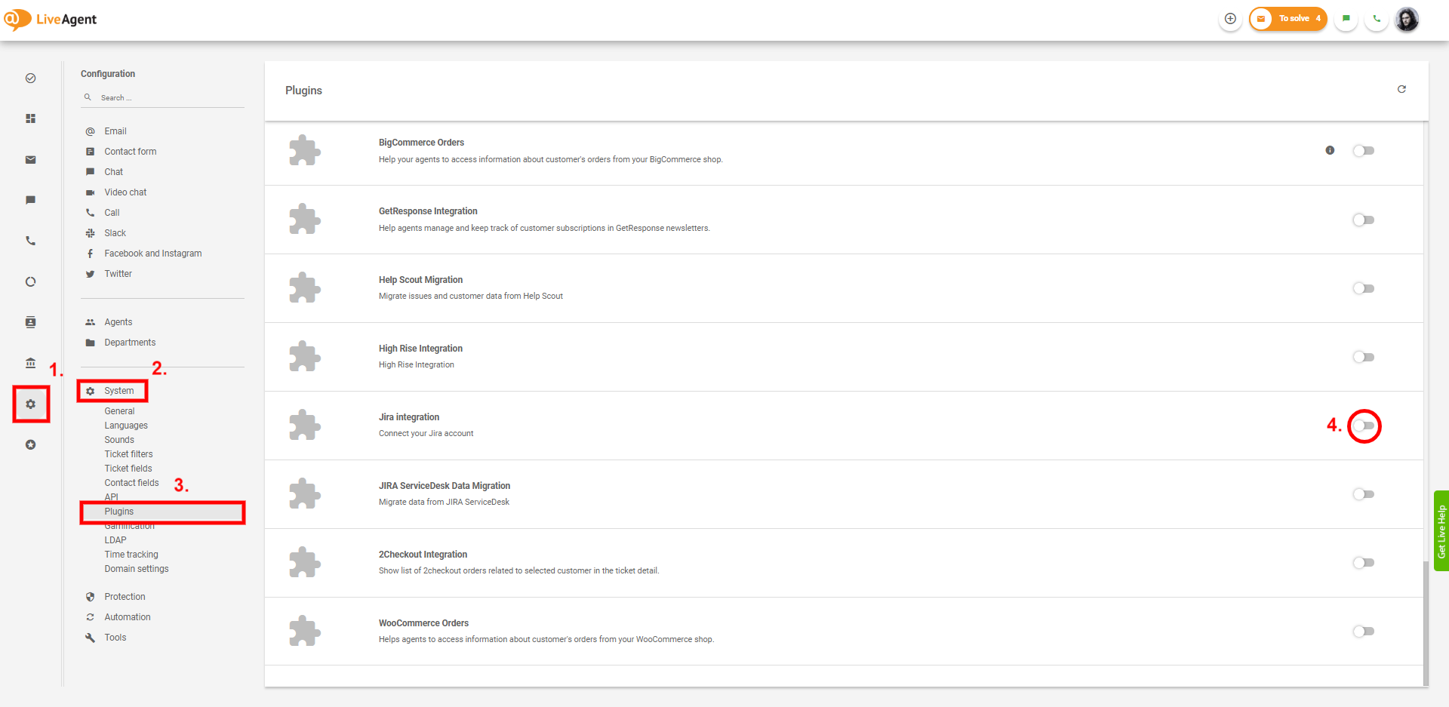Select Domain settings under System
The image size is (1449, 707).
coord(137,569)
